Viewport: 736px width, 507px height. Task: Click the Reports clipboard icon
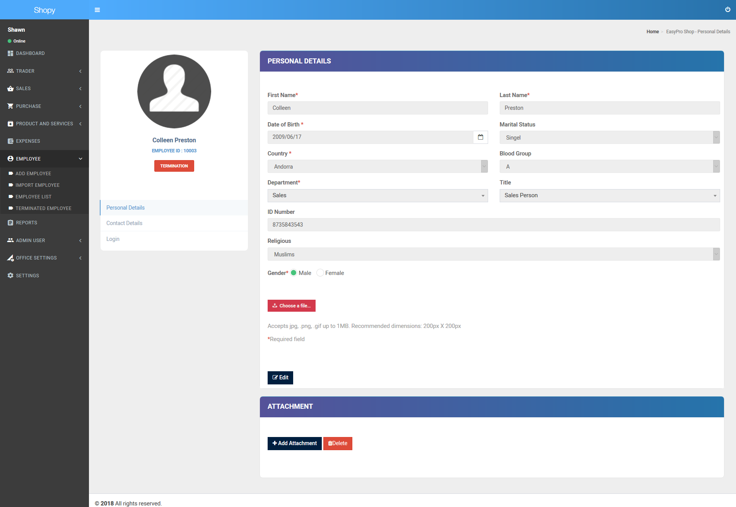pos(10,223)
